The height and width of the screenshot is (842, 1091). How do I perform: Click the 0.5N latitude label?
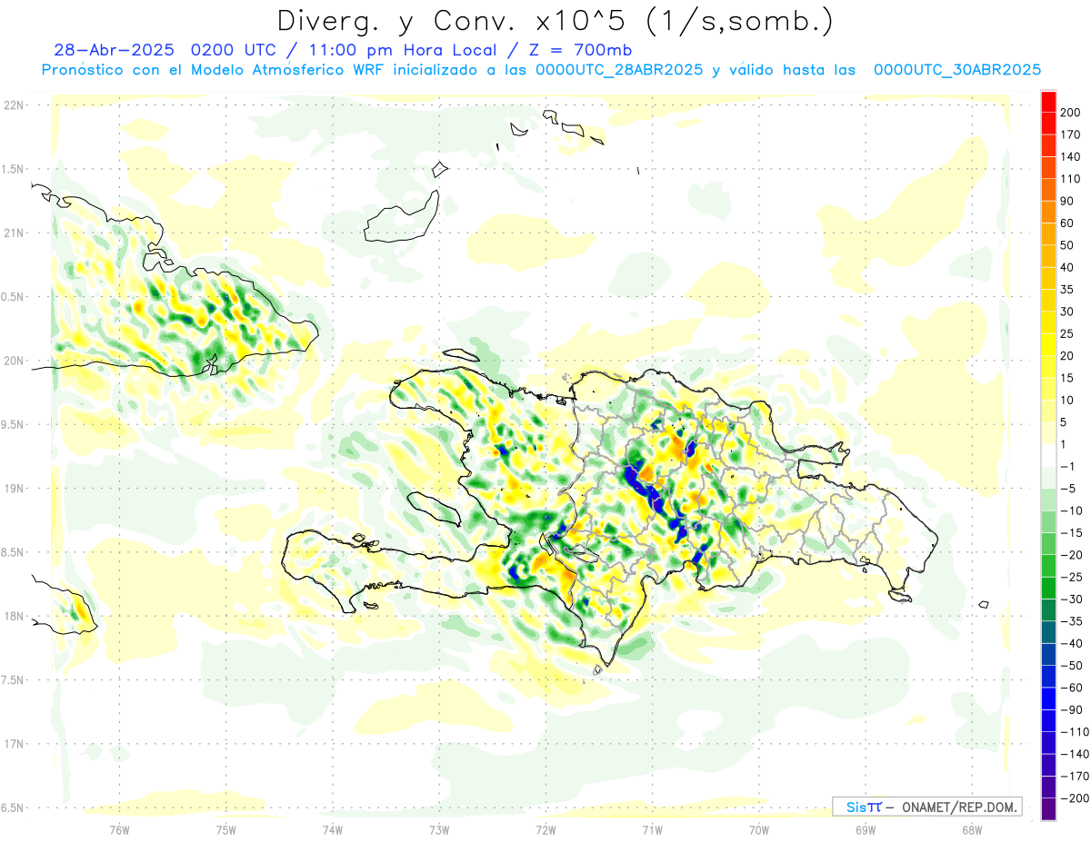[x=14, y=297]
